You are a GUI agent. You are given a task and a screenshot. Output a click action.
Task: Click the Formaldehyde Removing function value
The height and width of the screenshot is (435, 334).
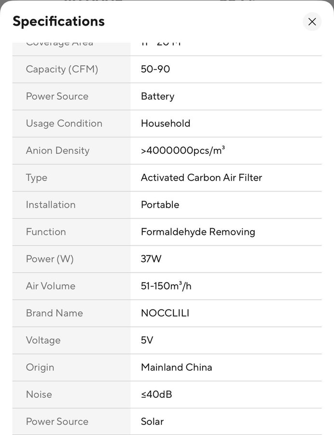198,232
